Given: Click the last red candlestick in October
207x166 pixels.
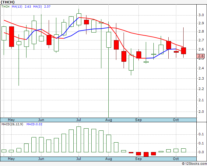Looking at the screenshot, I should coord(184,51).
